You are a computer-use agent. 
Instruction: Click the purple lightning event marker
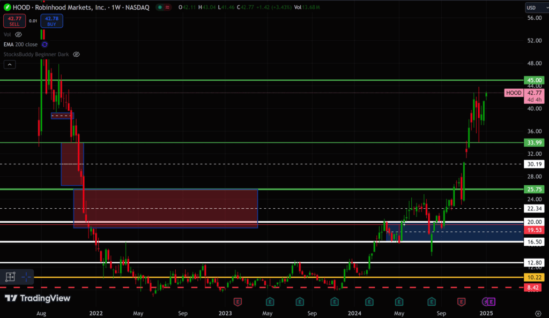point(485,301)
